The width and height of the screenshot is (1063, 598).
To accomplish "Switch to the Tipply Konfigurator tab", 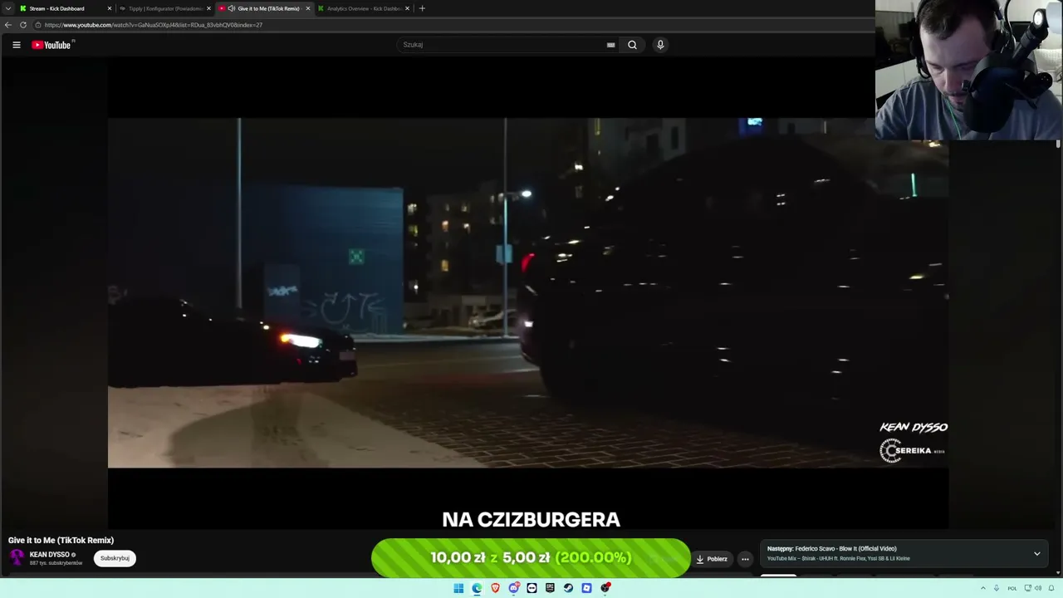I will click(164, 8).
